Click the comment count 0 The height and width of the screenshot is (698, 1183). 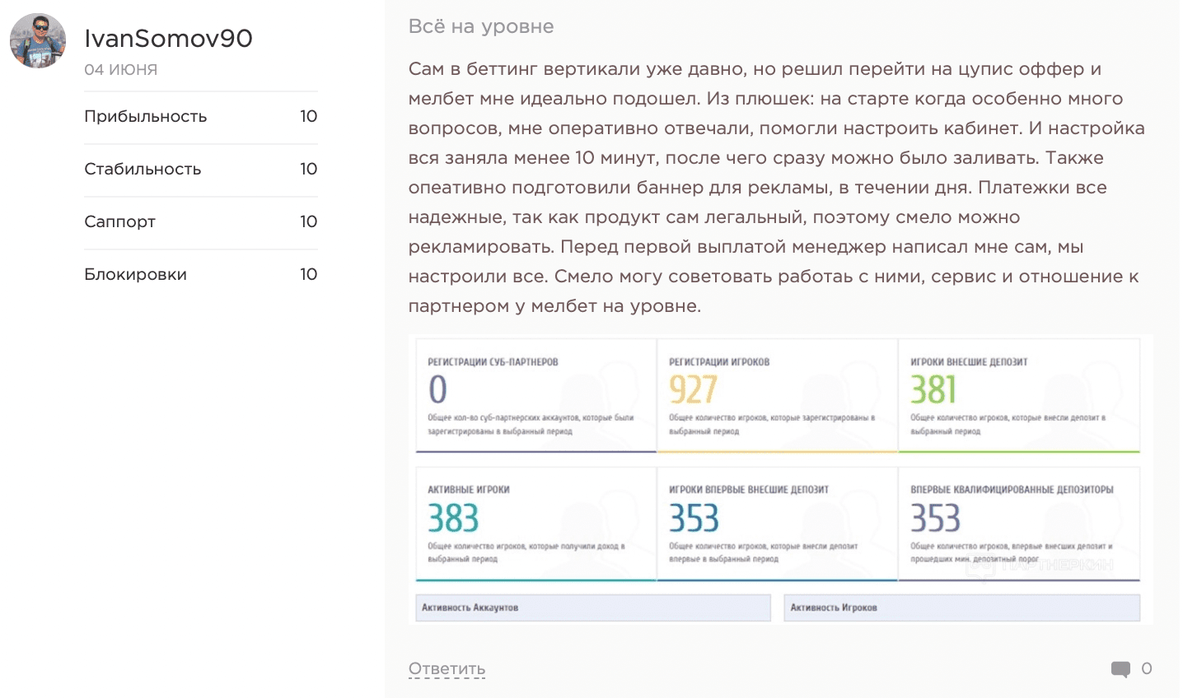(x=1146, y=668)
